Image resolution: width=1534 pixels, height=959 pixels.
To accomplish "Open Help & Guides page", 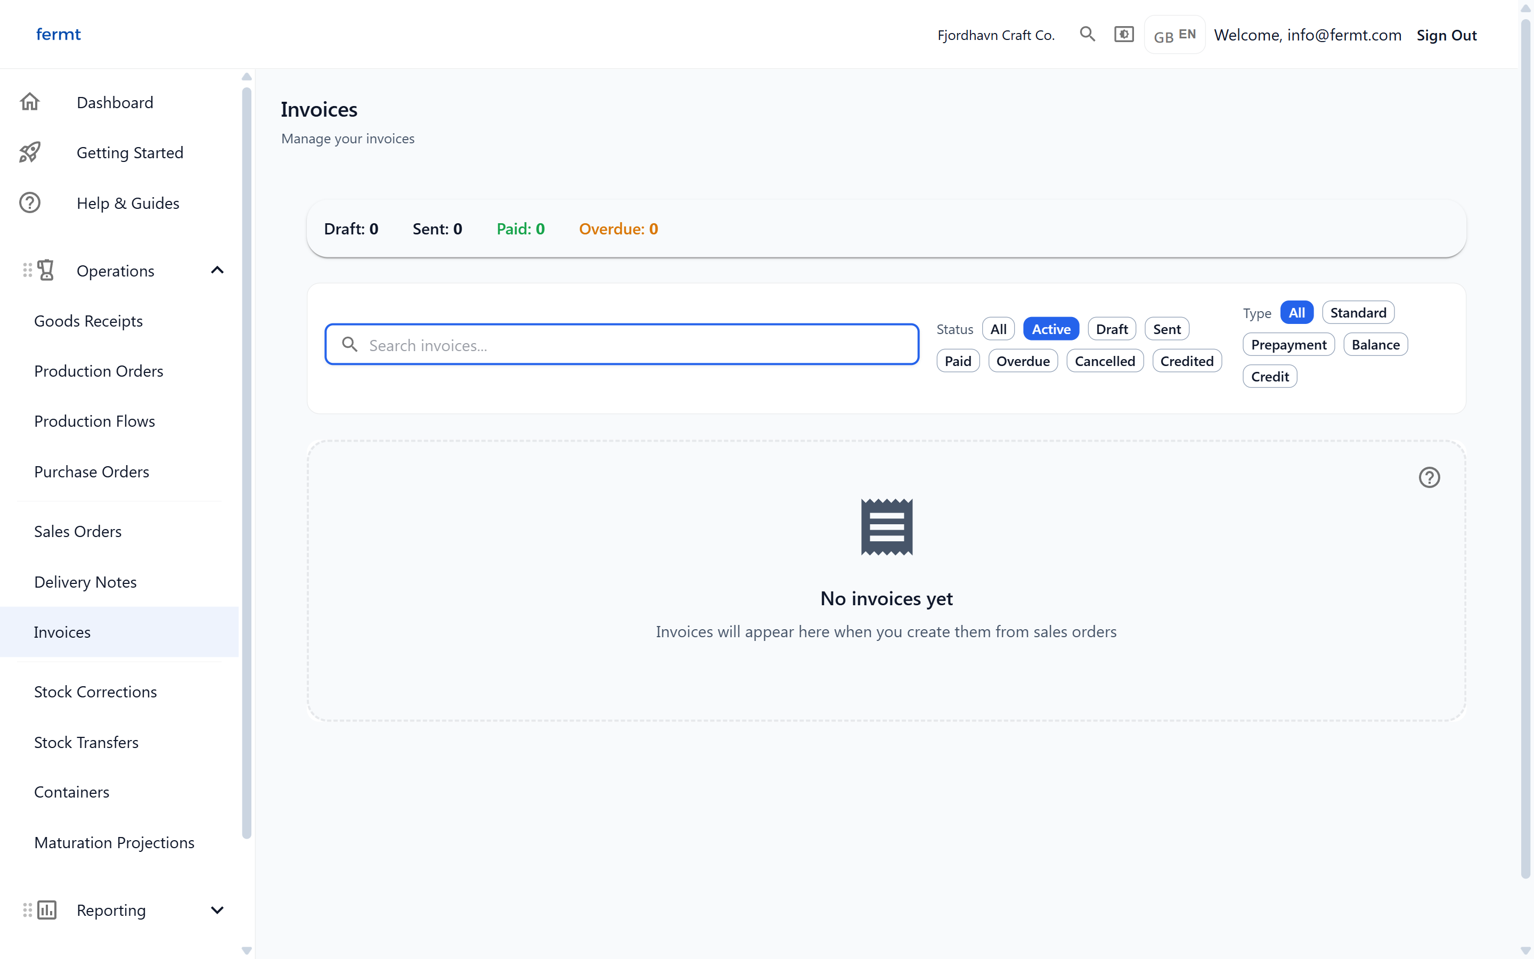I will [x=119, y=203].
